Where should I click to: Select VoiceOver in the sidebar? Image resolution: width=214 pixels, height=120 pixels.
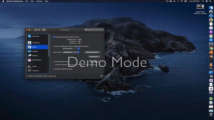[x=37, y=43]
